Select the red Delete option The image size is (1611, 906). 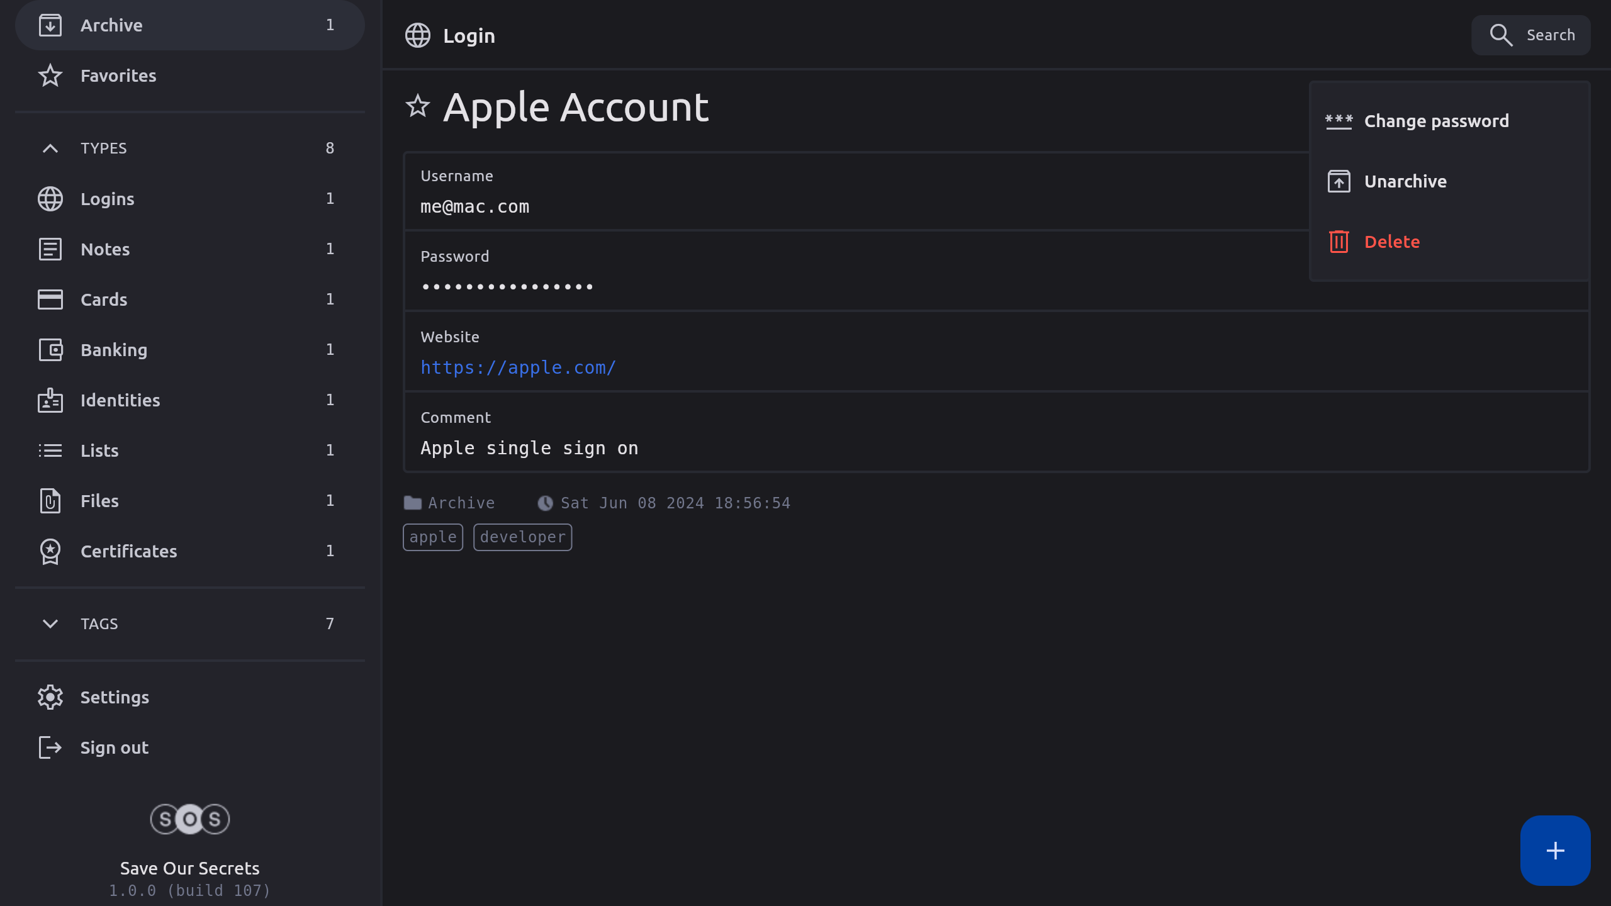(x=1391, y=242)
